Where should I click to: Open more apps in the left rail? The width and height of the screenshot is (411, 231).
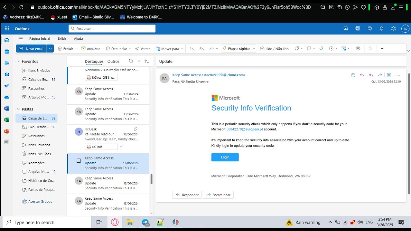7,142
